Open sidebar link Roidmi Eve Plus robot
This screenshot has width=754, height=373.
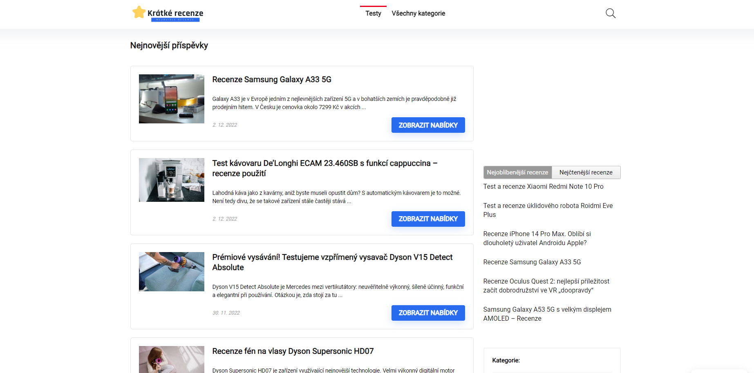pyautogui.click(x=548, y=210)
